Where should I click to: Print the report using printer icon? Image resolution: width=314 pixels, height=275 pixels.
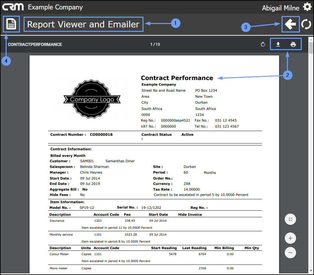[293, 44]
